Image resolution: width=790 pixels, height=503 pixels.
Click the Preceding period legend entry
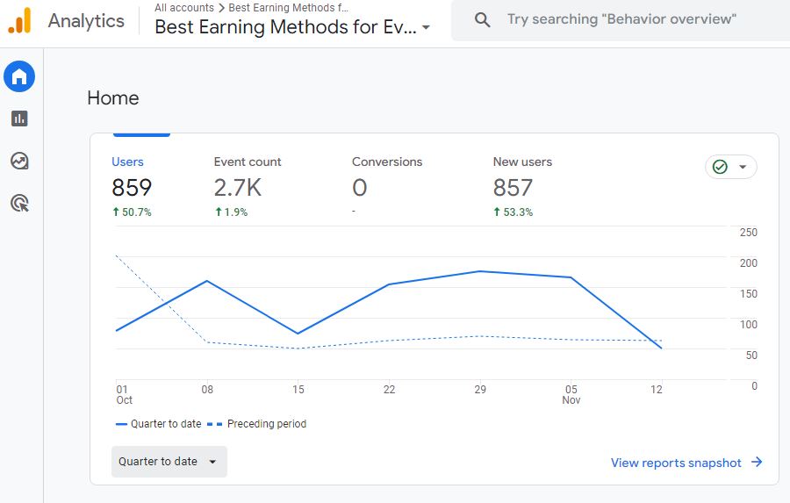266,424
